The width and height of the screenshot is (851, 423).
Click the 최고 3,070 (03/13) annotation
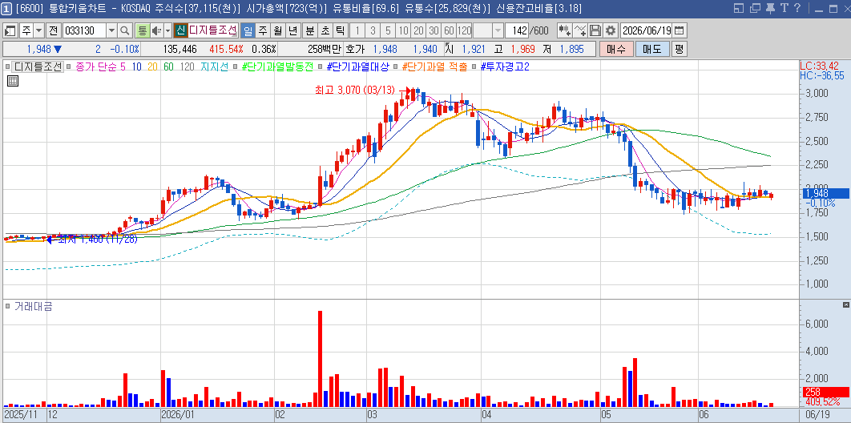(356, 90)
